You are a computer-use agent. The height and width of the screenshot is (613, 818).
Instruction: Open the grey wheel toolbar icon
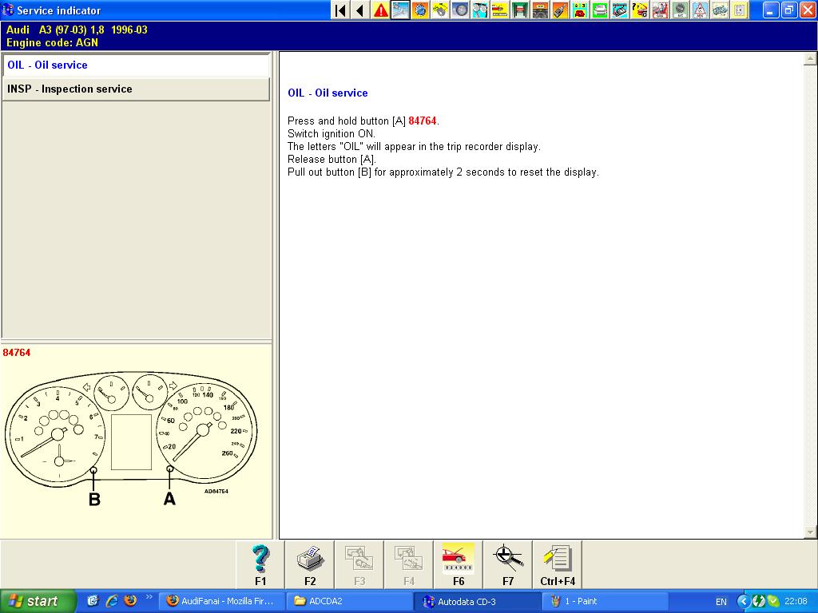460,10
